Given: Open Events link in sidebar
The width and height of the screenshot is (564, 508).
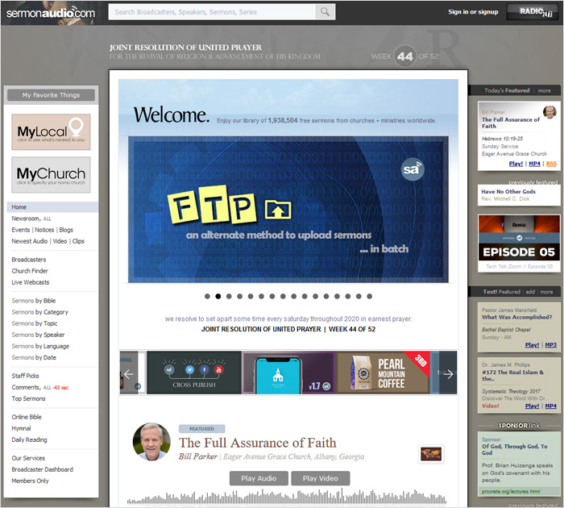Looking at the screenshot, I should [x=20, y=230].
